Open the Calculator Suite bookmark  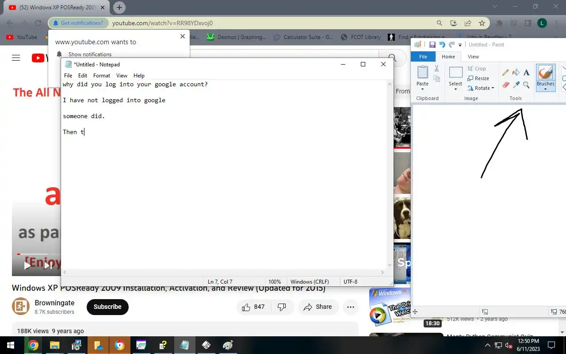(303, 37)
